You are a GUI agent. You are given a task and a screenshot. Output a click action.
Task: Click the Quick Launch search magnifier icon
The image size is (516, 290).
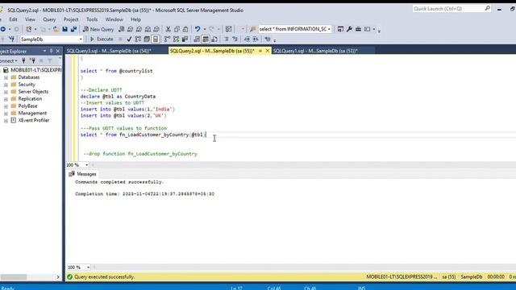[x=487, y=8]
